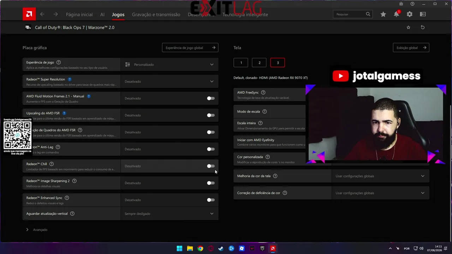
Task: Show help for Radeon Anti-Lag
Action: (x=58, y=147)
